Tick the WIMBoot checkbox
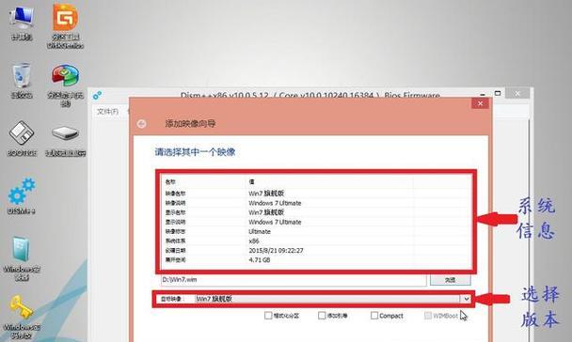The height and width of the screenshot is (342, 572). coord(427,316)
